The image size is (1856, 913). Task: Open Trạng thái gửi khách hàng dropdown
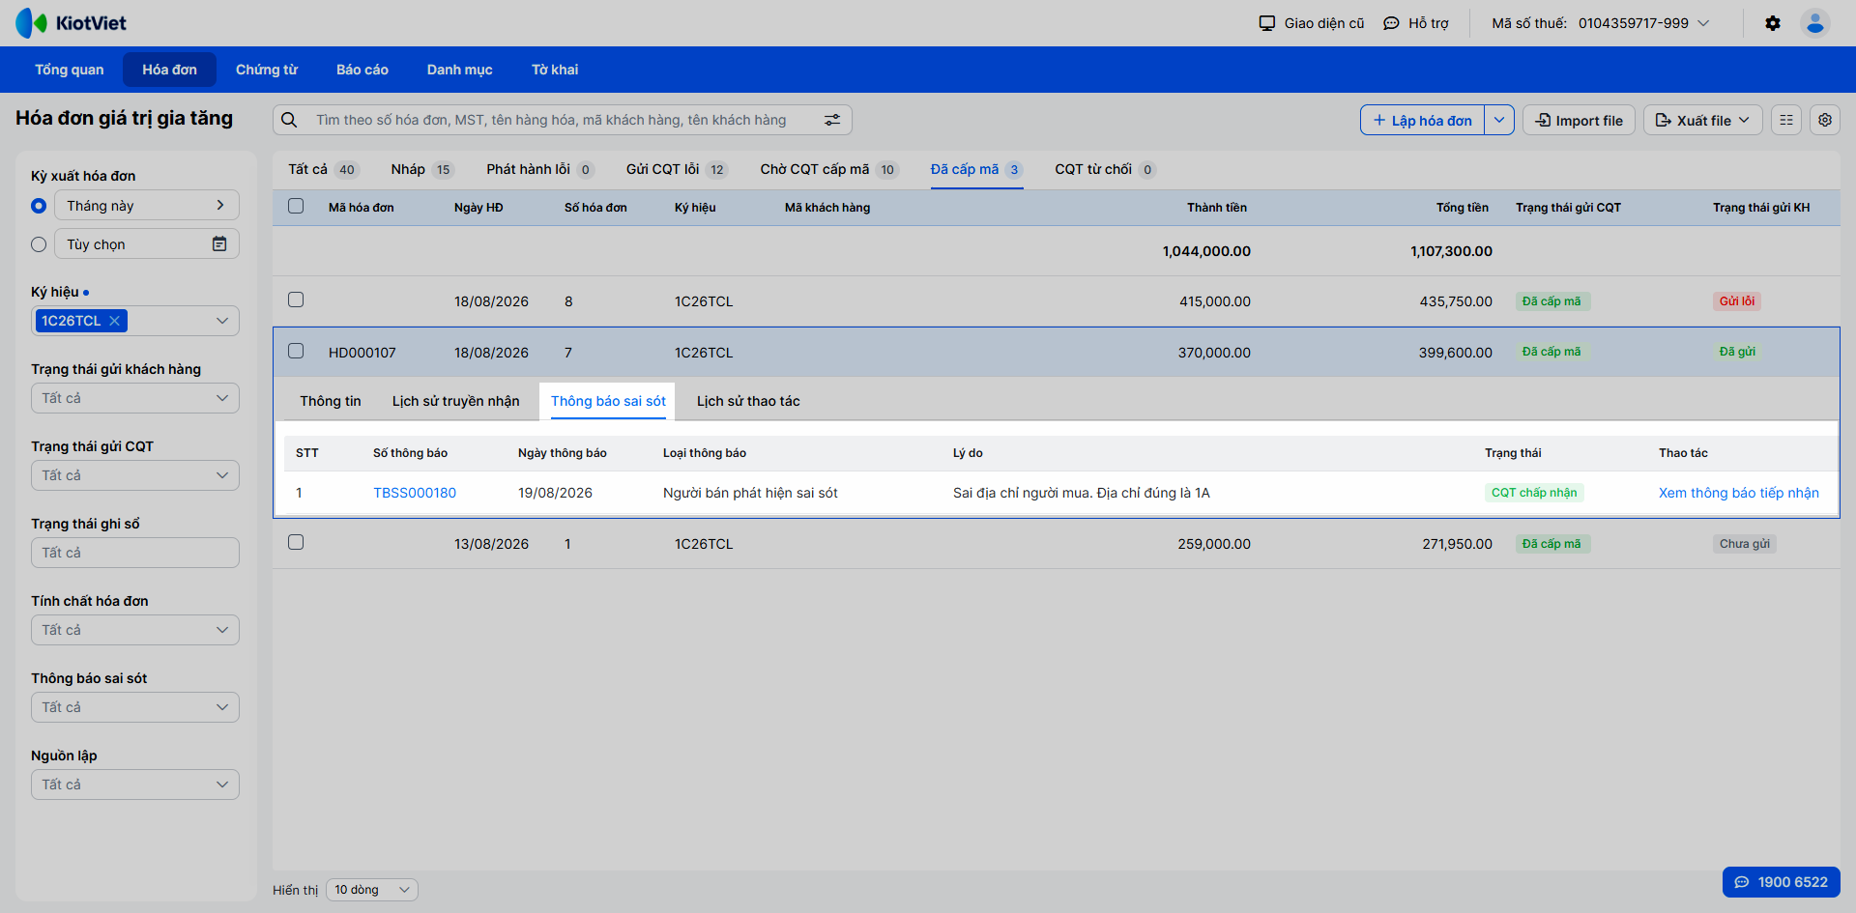(x=135, y=398)
